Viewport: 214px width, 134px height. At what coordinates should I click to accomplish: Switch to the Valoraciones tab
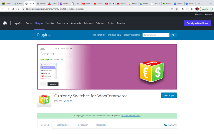click(x=63, y=125)
